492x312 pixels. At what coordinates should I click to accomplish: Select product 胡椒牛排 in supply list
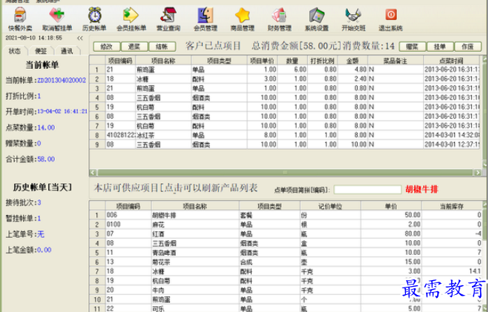tap(286, 215)
